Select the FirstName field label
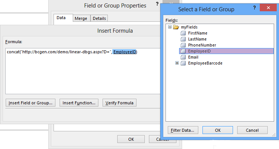 [x=198, y=33]
